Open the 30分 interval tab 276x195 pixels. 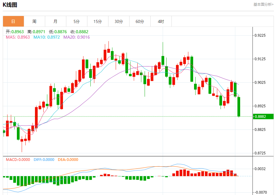click(119, 21)
